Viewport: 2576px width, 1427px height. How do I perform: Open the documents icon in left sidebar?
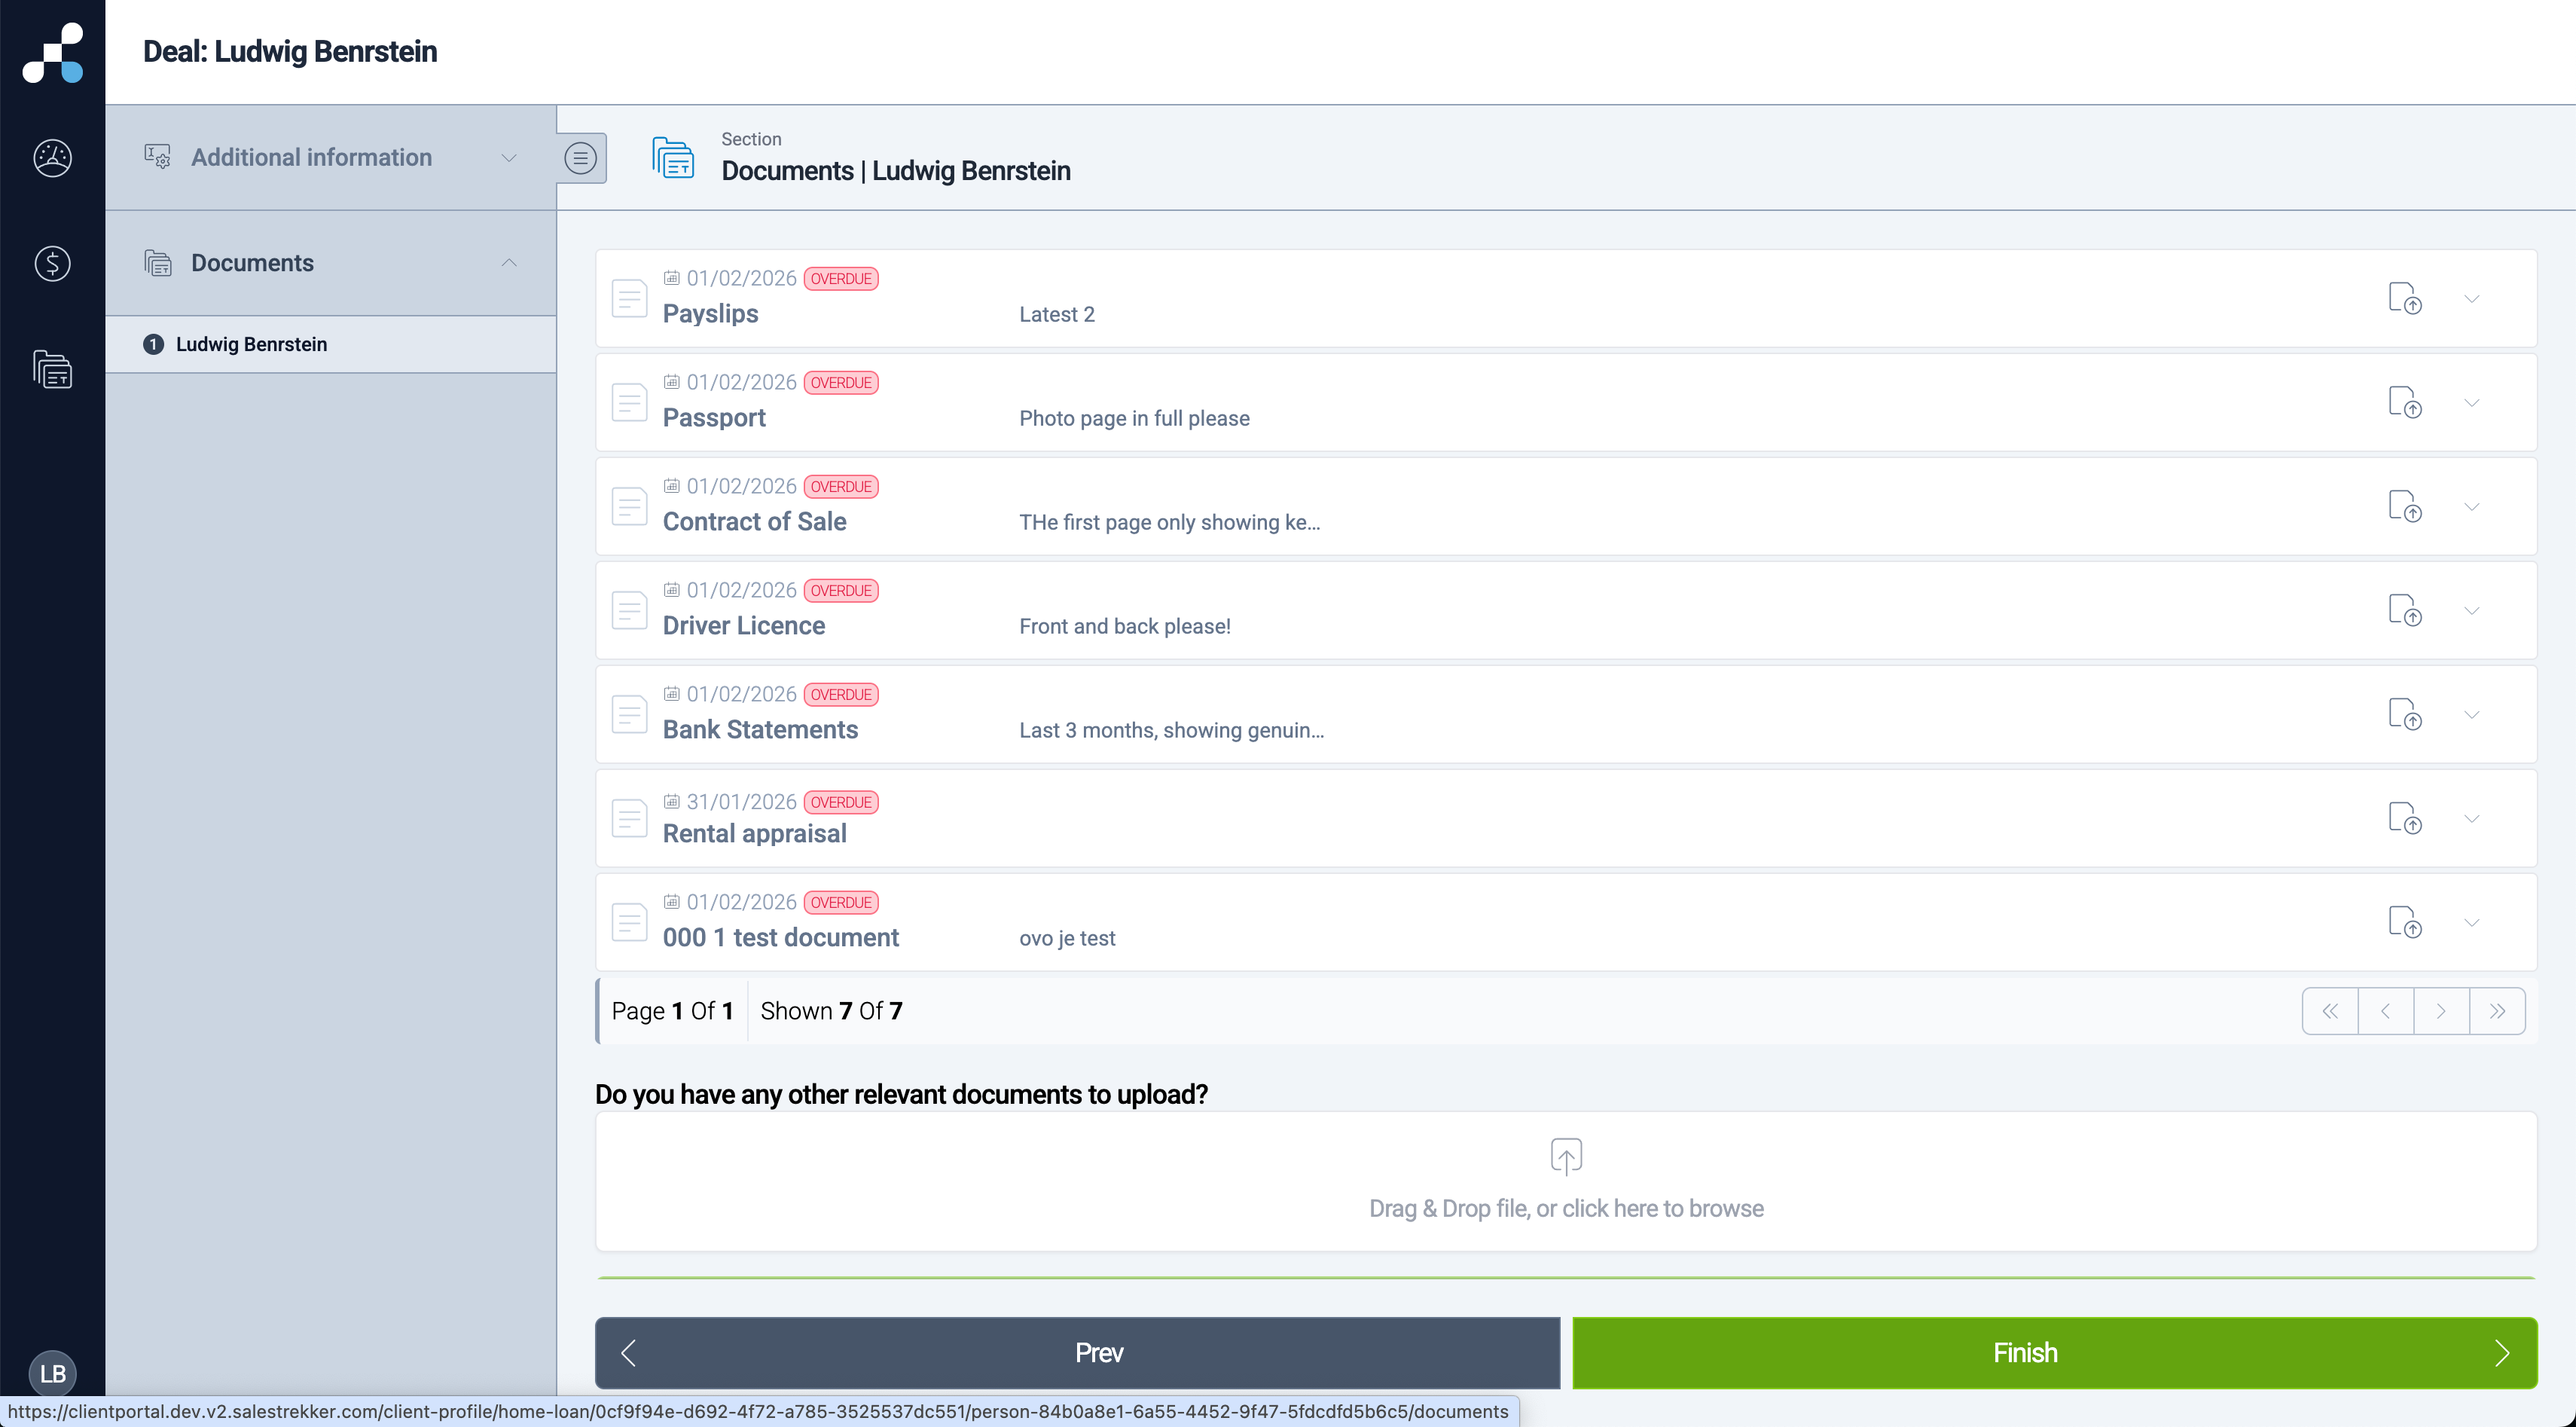(x=52, y=370)
